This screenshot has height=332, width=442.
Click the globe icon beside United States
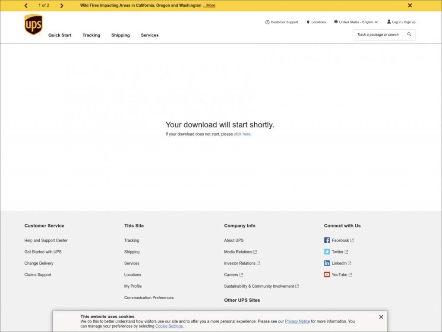tap(336, 22)
